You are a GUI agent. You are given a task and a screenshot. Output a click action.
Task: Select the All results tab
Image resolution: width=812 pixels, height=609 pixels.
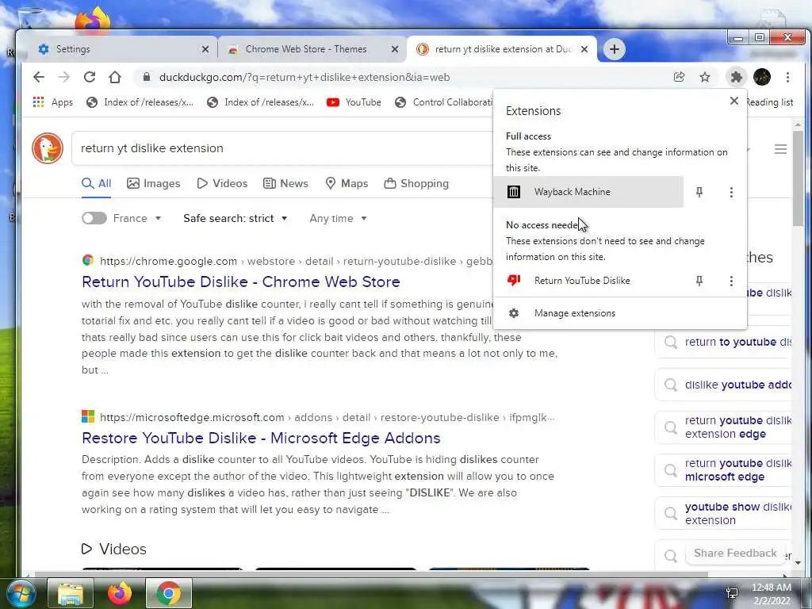(x=96, y=183)
